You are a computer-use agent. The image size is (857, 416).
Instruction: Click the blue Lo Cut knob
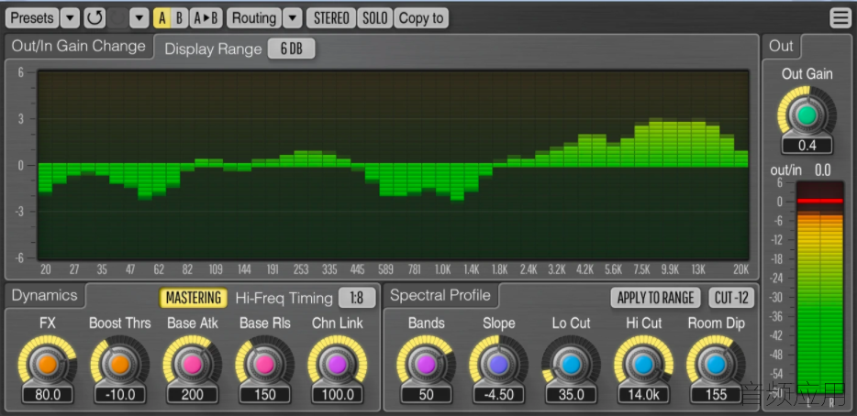pyautogui.click(x=571, y=364)
